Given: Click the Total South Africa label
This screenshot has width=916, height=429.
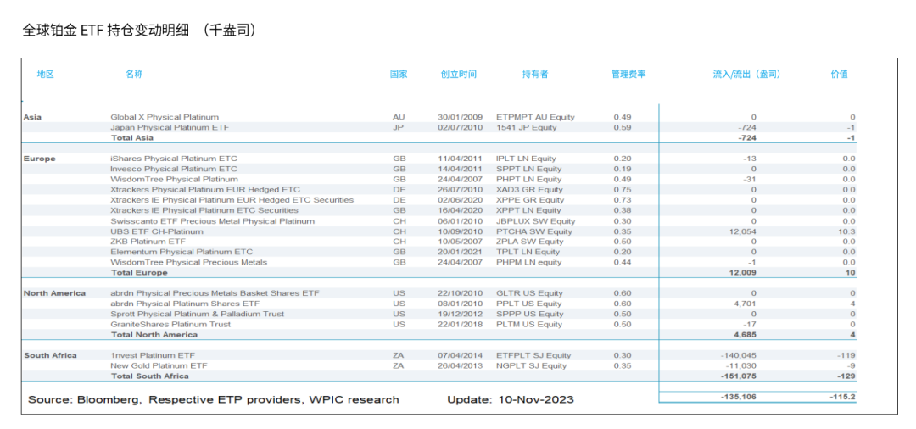Looking at the screenshot, I should pyautogui.click(x=149, y=376).
